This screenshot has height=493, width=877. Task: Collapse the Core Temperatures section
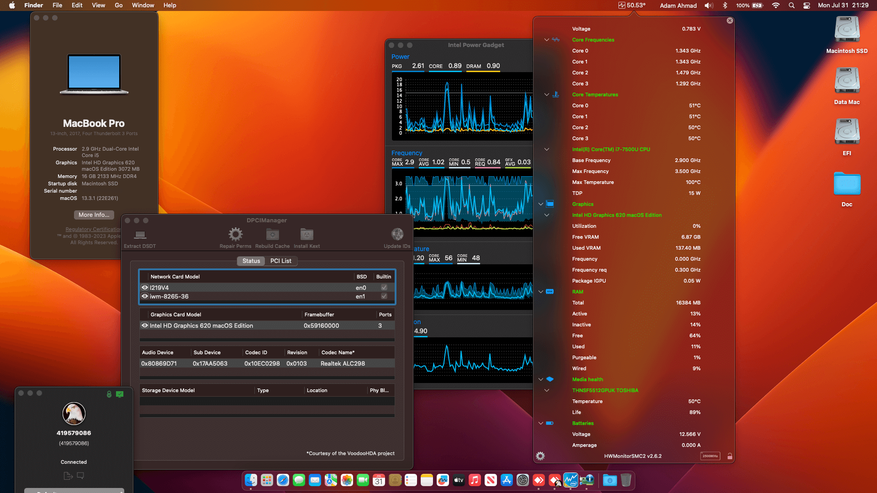546,94
